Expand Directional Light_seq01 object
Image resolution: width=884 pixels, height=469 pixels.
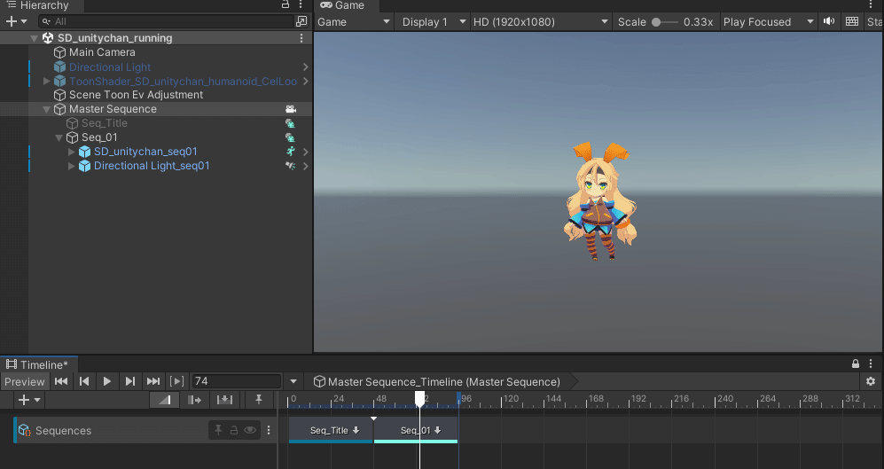pos(72,166)
